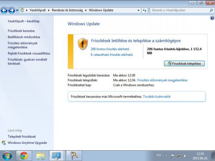The width and height of the screenshot is (215, 161).
Task: Expand the arrow after Vezérlőpult breadcrumb
Action: (49, 10)
